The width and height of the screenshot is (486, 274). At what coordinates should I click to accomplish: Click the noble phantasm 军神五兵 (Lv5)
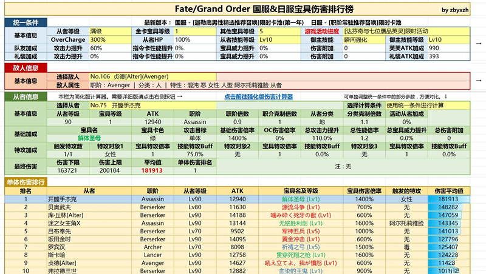coord(301,232)
